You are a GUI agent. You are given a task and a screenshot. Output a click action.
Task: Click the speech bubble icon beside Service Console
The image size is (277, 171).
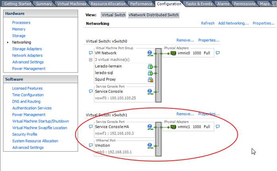tap(91, 91)
